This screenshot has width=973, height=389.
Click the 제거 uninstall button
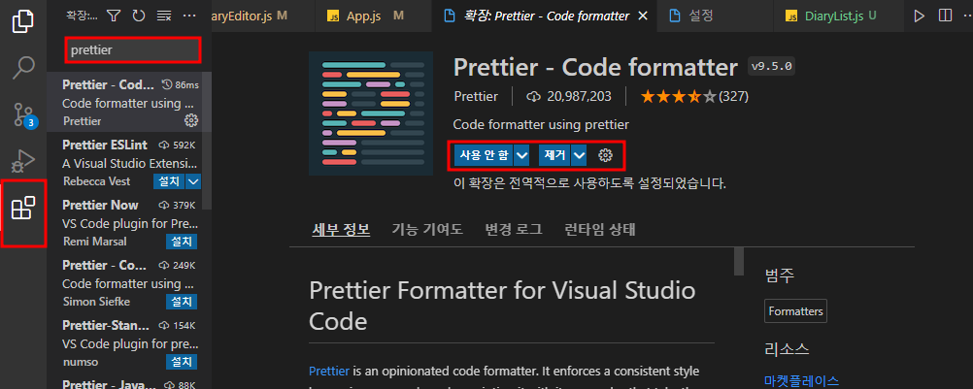(x=554, y=155)
